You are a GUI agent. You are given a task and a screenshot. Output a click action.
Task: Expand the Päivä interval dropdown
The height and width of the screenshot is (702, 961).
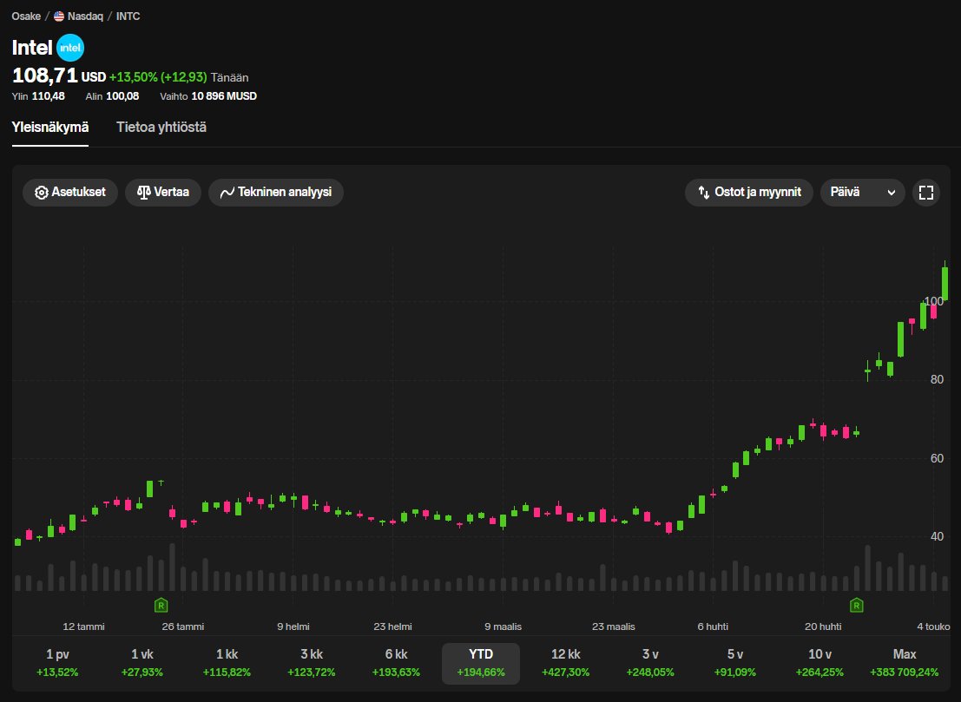click(862, 193)
